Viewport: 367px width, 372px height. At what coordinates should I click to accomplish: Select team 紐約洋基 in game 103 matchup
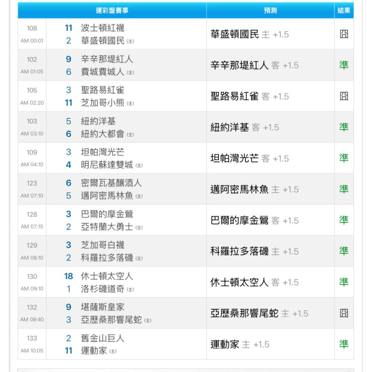(x=98, y=121)
